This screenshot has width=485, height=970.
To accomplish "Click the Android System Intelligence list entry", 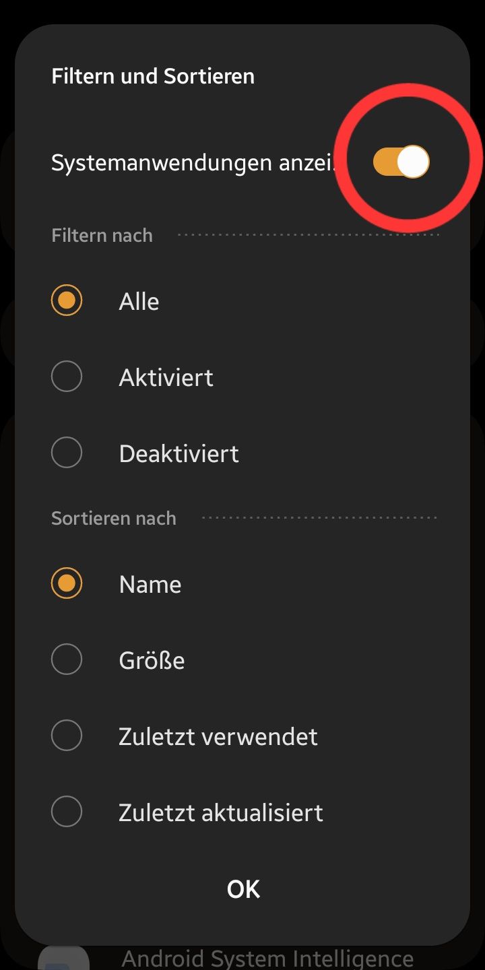I will coord(267,957).
